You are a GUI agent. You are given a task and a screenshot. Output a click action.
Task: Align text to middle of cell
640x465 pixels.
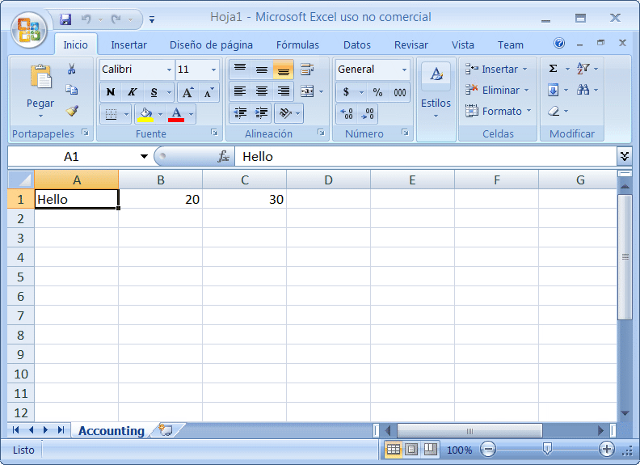coord(262,70)
